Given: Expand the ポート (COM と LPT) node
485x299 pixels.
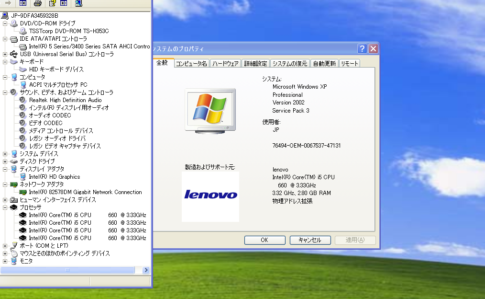Looking at the screenshot, I should click(5, 246).
